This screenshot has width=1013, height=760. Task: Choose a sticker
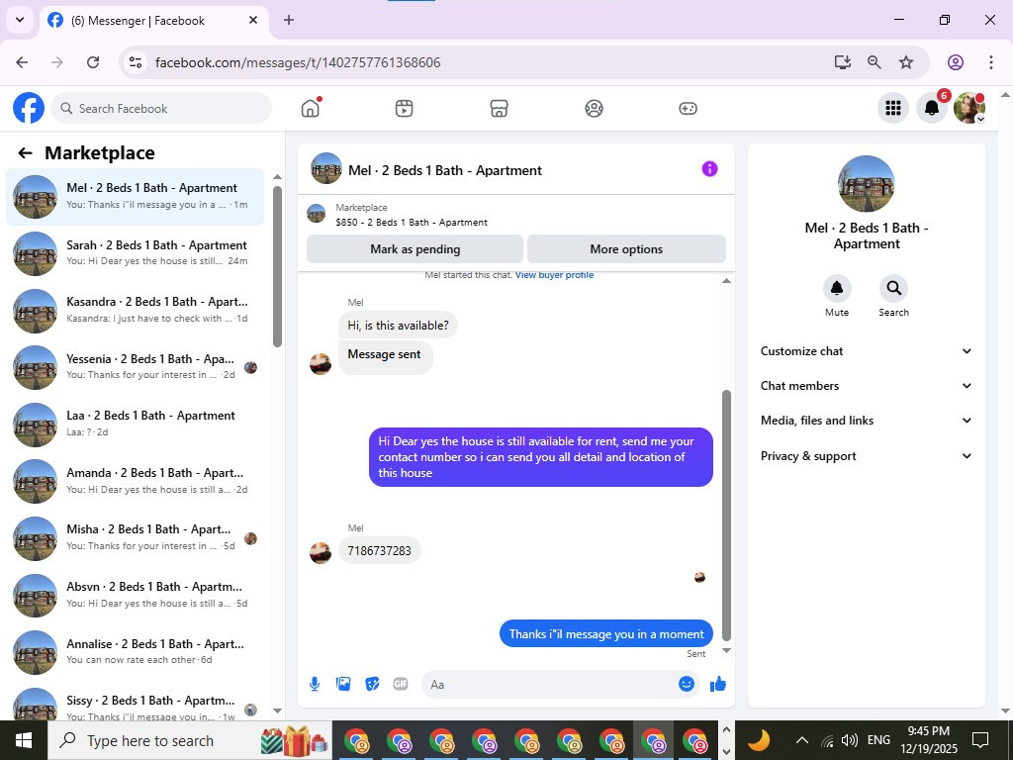click(372, 685)
